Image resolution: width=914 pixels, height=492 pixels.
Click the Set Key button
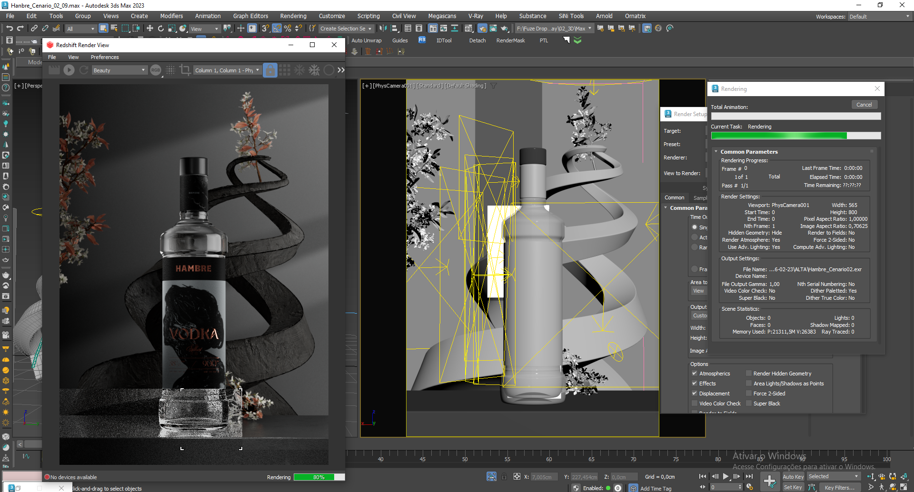pos(793,487)
